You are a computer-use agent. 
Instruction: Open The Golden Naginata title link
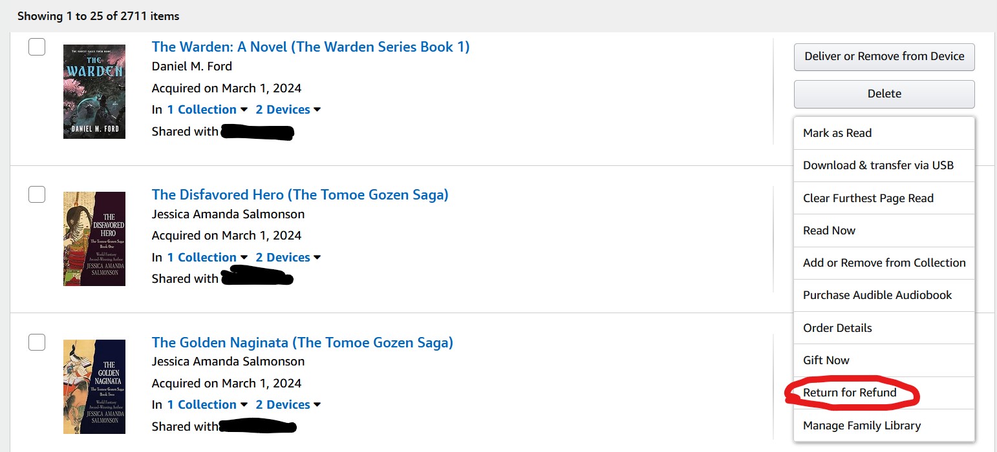(x=302, y=342)
